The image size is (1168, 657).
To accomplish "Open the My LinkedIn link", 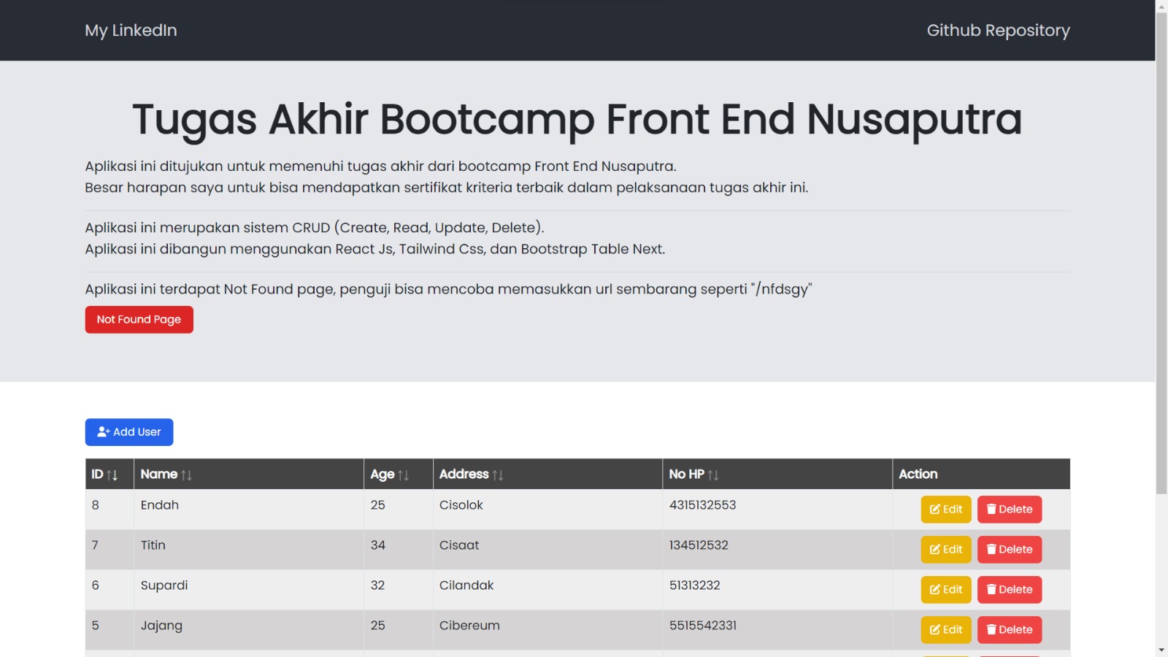I will click(131, 31).
